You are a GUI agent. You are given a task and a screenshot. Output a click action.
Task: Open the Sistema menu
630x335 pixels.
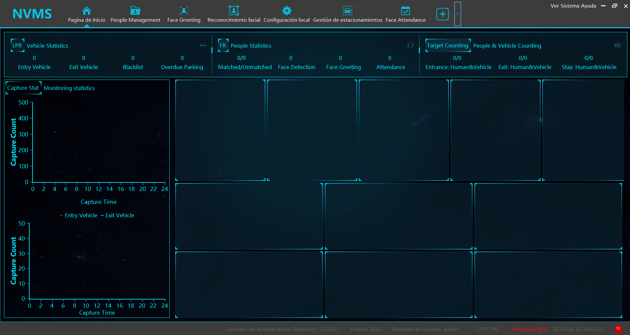570,6
